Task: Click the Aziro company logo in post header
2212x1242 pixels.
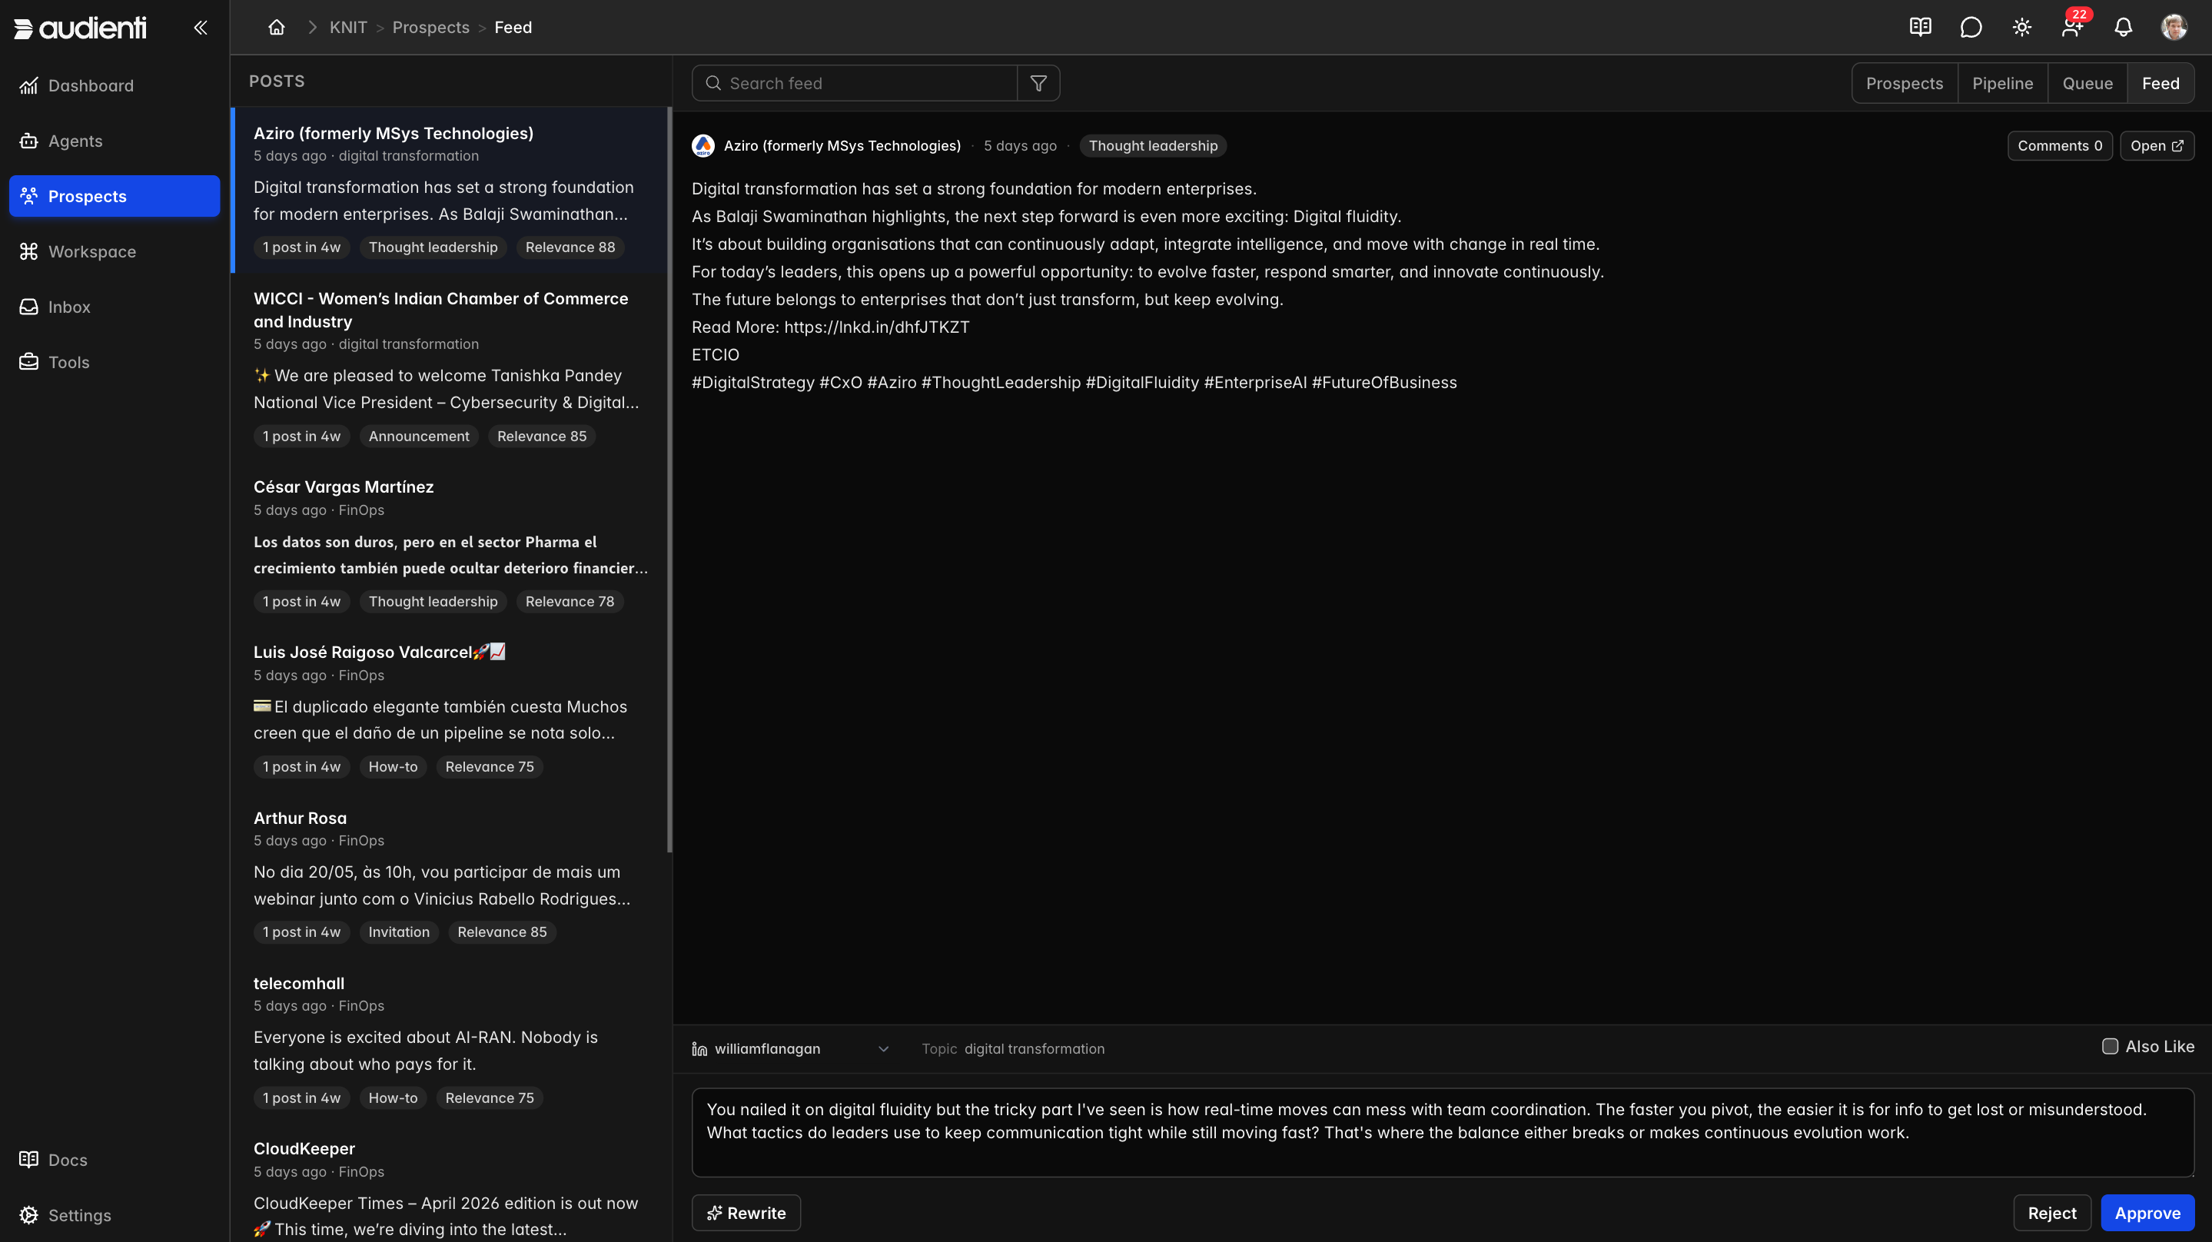Action: click(703, 146)
